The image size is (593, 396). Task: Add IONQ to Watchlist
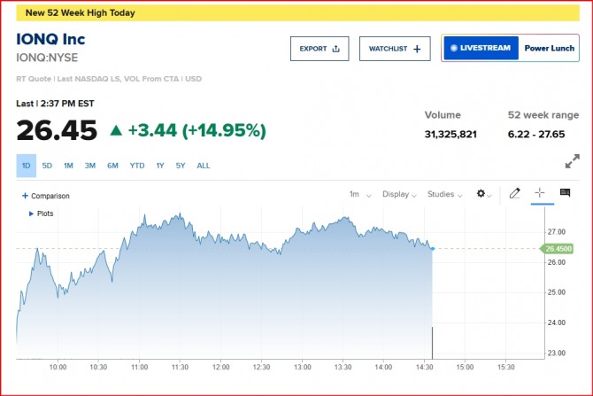tap(394, 49)
